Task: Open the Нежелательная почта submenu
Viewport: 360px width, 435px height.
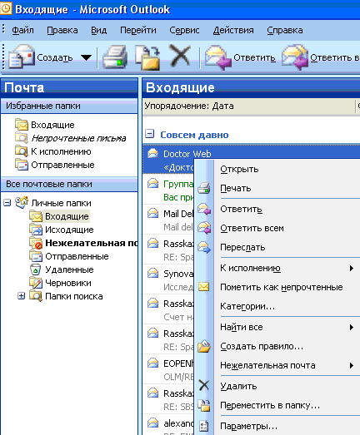Action: [278, 365]
